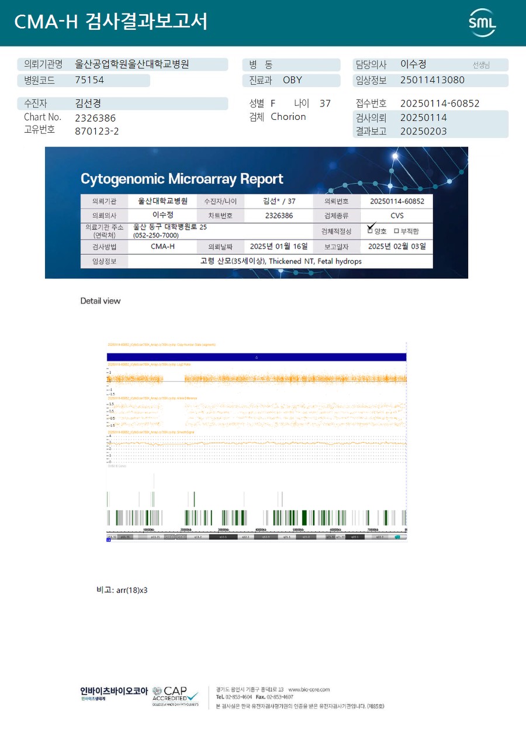Click the blue copy number segment bar
This screenshot has height=743, width=526.
tap(257, 357)
